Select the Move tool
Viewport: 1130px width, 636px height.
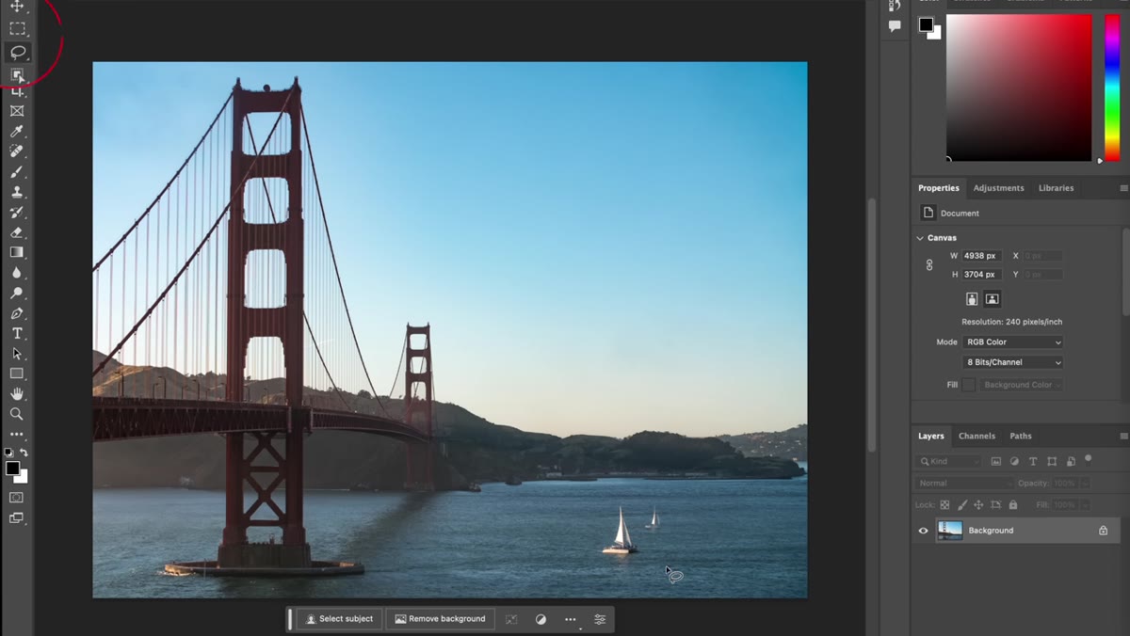click(17, 7)
